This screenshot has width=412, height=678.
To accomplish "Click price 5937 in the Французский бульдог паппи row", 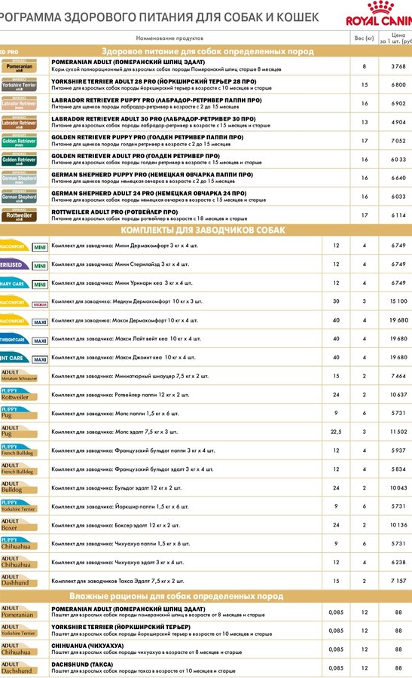I will pos(398,450).
